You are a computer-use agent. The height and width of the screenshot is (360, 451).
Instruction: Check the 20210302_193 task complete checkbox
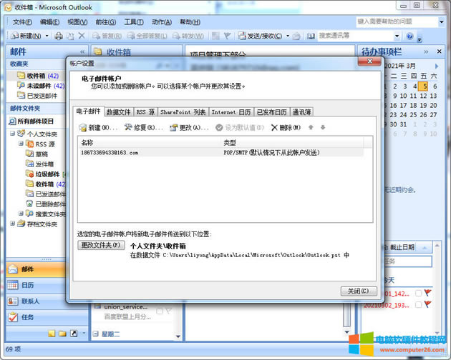coord(419,304)
